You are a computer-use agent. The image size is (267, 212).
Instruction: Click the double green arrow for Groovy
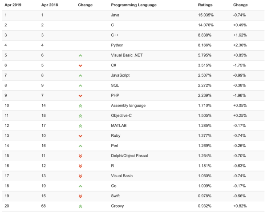click(81, 206)
